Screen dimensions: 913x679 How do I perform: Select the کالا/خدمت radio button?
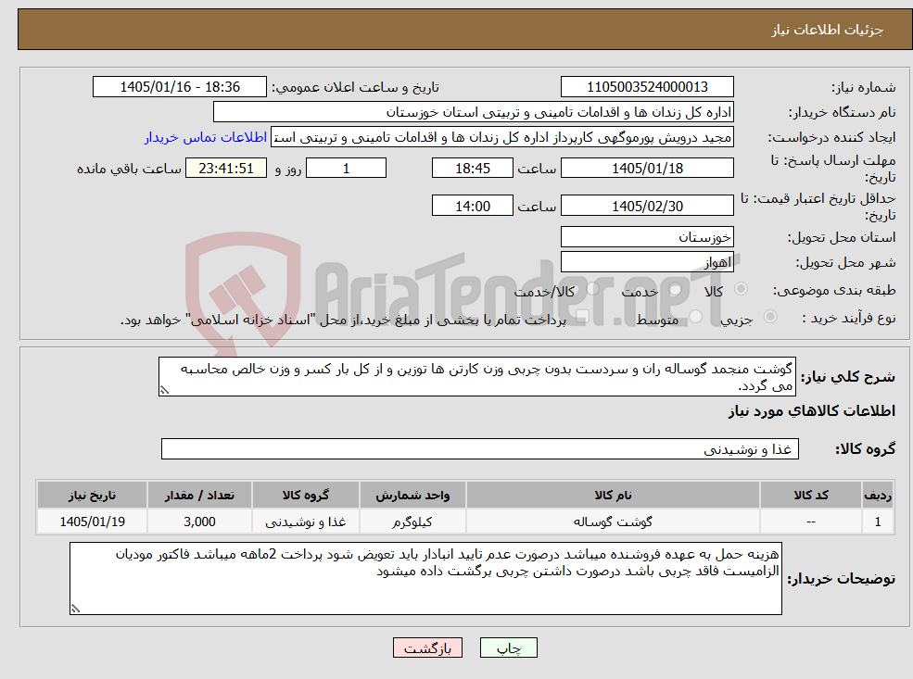tap(592, 289)
